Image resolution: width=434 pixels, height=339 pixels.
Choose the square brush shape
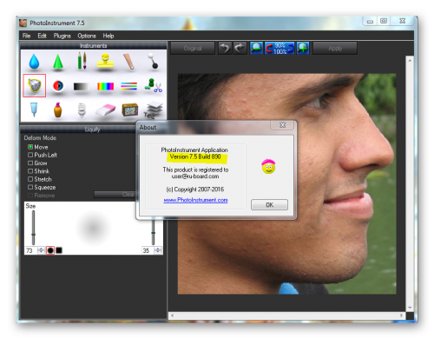point(59,250)
